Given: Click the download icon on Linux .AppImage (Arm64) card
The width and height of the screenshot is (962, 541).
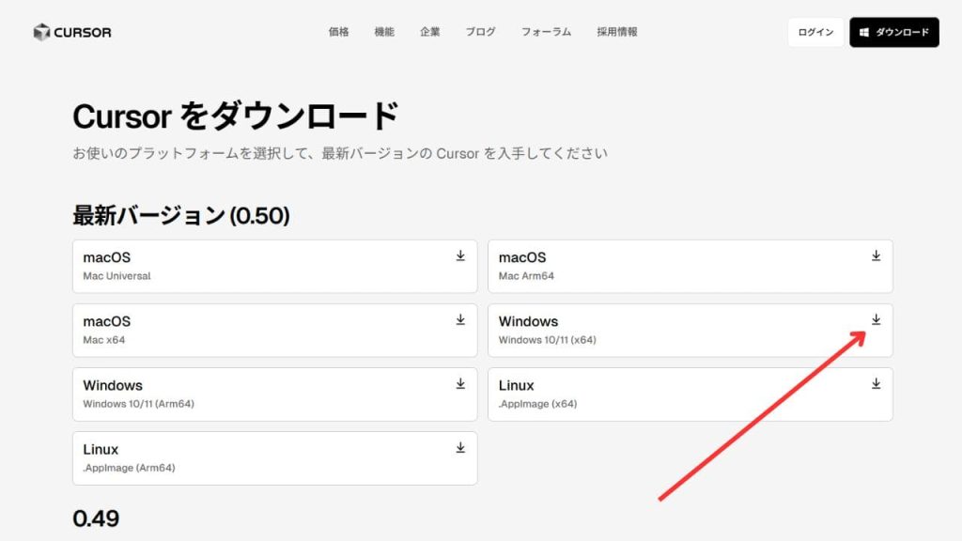Looking at the screenshot, I should coord(460,448).
